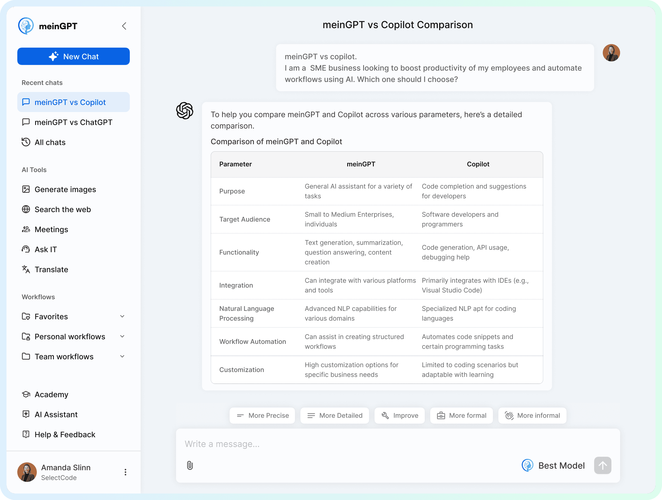Open the Best Model selector
662x500 pixels.
click(553, 466)
